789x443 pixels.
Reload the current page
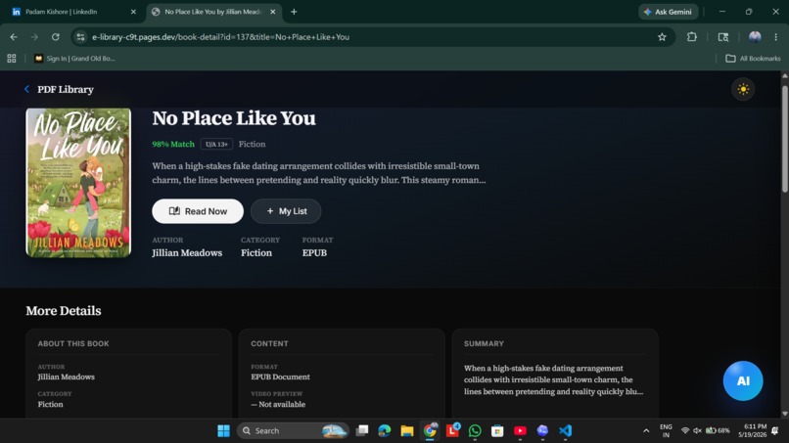tap(56, 37)
